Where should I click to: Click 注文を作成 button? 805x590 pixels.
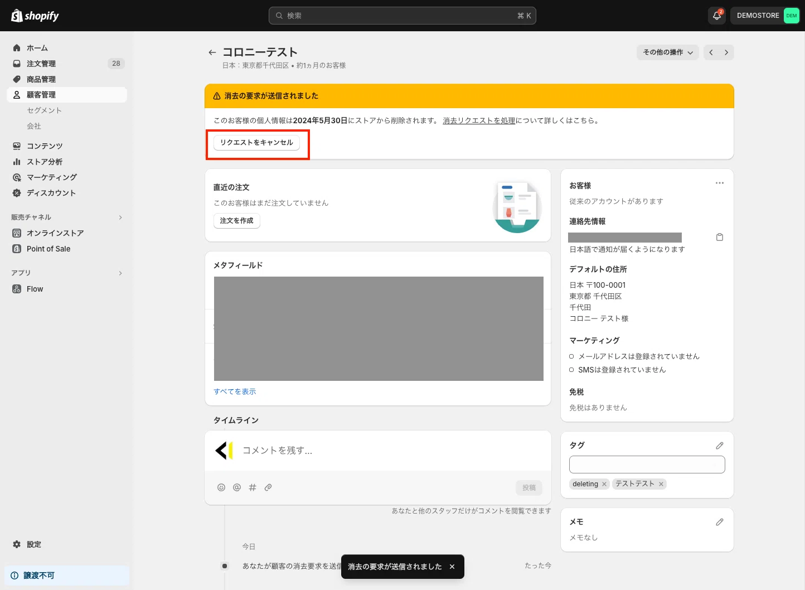point(237,221)
